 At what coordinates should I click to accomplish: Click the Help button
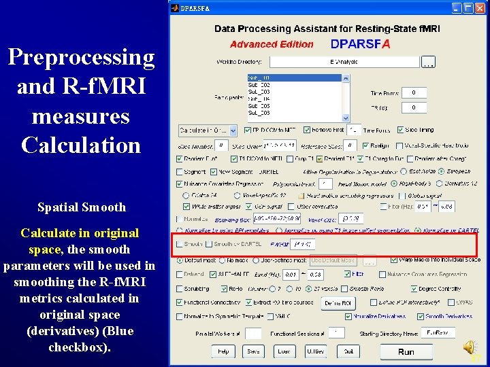[x=223, y=351]
